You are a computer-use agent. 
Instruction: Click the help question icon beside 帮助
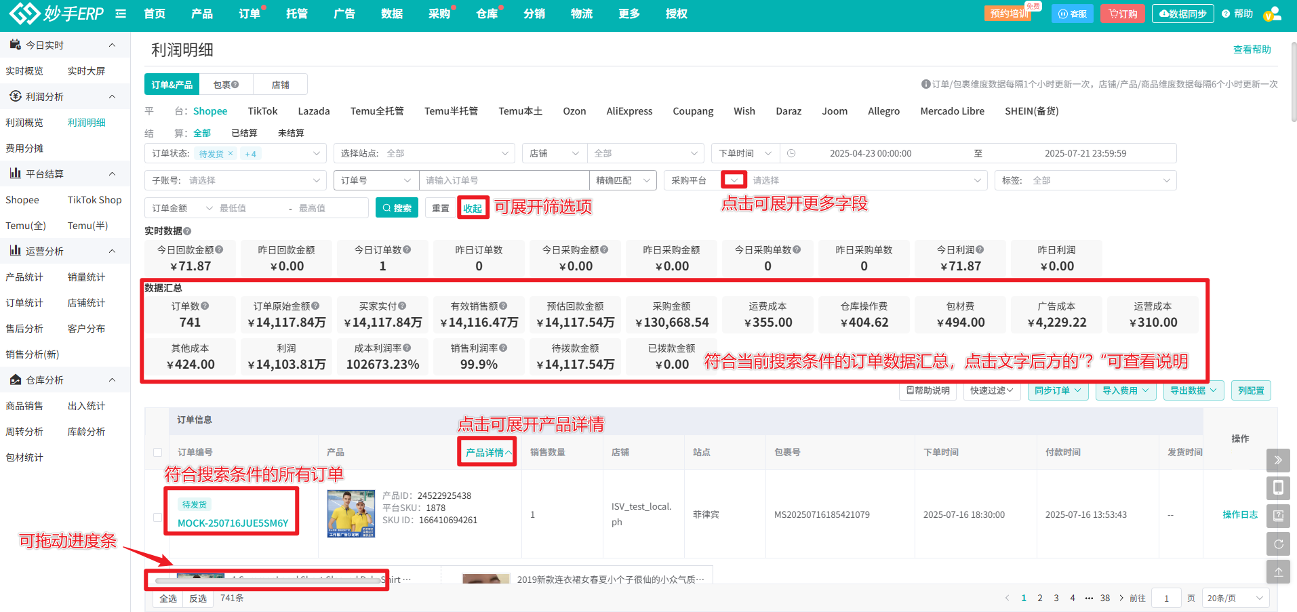1226,14
